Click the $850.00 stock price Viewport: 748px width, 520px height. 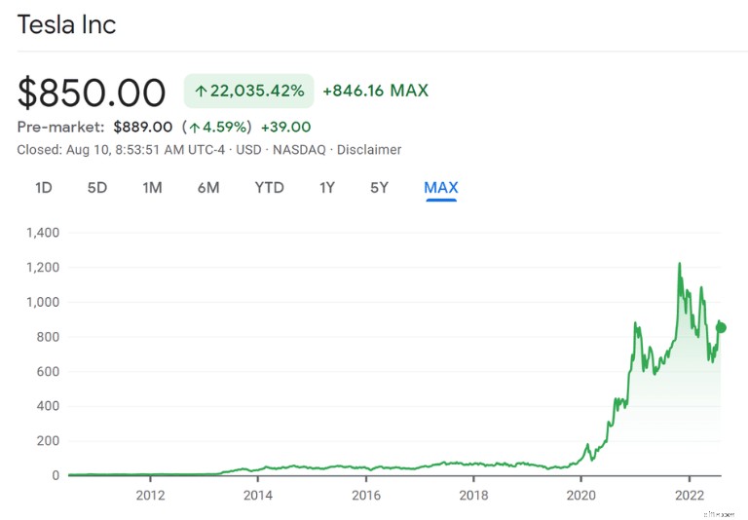[x=92, y=93]
